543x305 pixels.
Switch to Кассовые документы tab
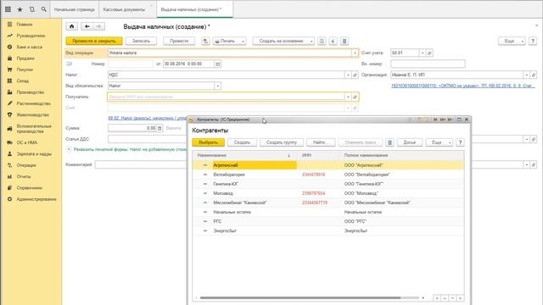click(124, 9)
